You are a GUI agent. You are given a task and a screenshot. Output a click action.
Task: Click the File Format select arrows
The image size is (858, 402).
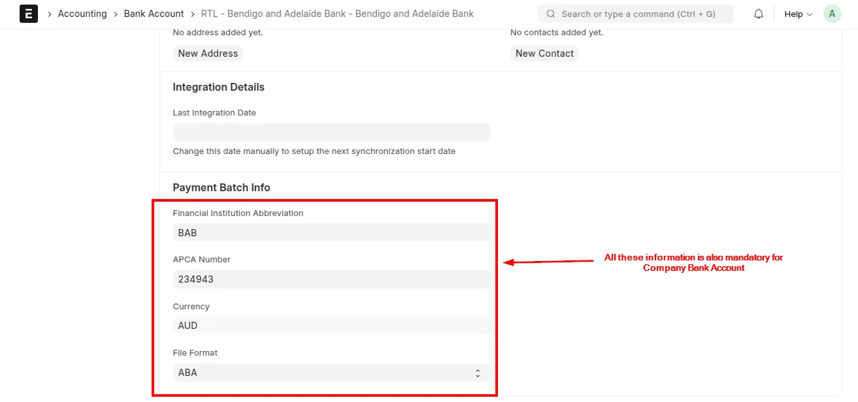tap(478, 373)
